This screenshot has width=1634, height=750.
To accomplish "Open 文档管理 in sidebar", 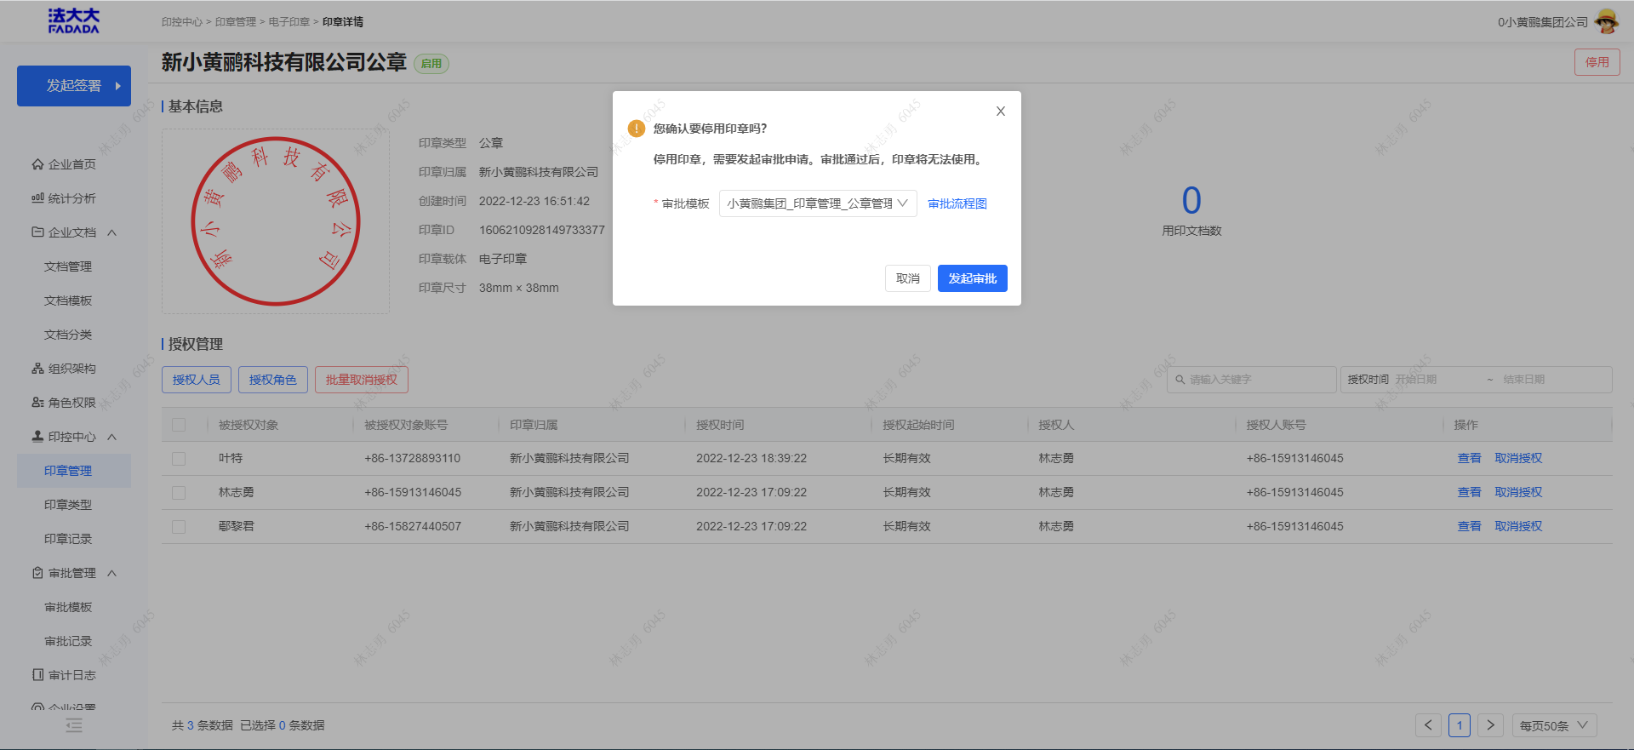I will 68,266.
